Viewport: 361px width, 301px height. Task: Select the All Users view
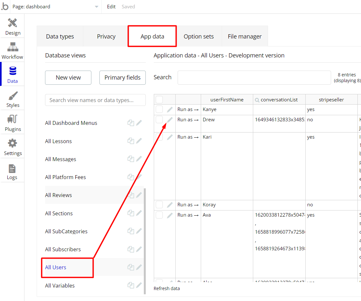point(55,267)
